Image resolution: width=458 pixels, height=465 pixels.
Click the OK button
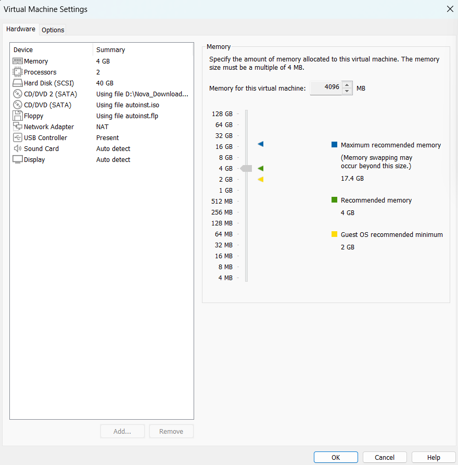coord(336,457)
